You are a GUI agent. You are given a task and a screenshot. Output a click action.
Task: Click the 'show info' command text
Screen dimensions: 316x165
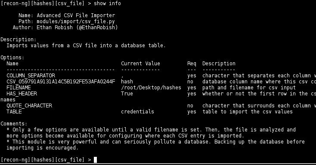108,3
